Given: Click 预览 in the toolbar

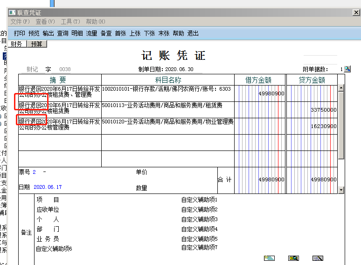Looking at the screenshot, I should (x=34, y=34).
